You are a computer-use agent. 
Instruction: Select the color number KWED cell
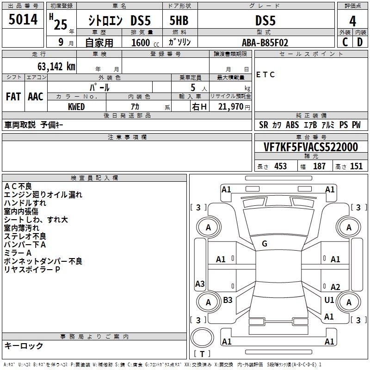[76, 106]
